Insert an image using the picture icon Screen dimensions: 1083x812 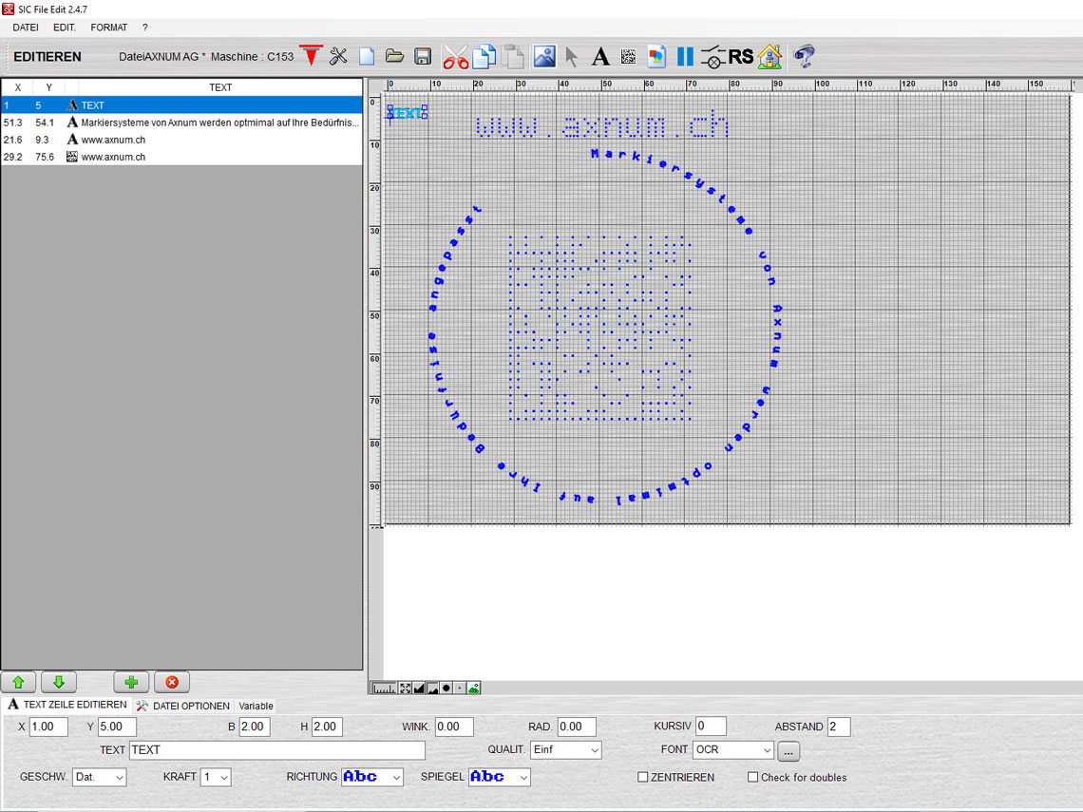[x=544, y=56]
